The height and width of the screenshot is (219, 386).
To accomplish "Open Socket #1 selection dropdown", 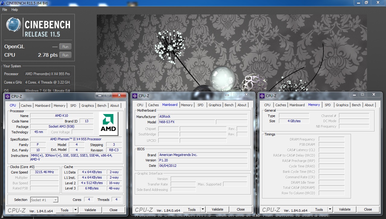I will point(44,200).
